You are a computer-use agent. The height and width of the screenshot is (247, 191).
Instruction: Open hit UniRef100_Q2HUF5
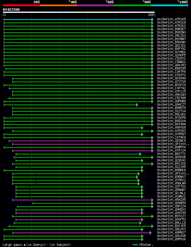click(x=171, y=55)
